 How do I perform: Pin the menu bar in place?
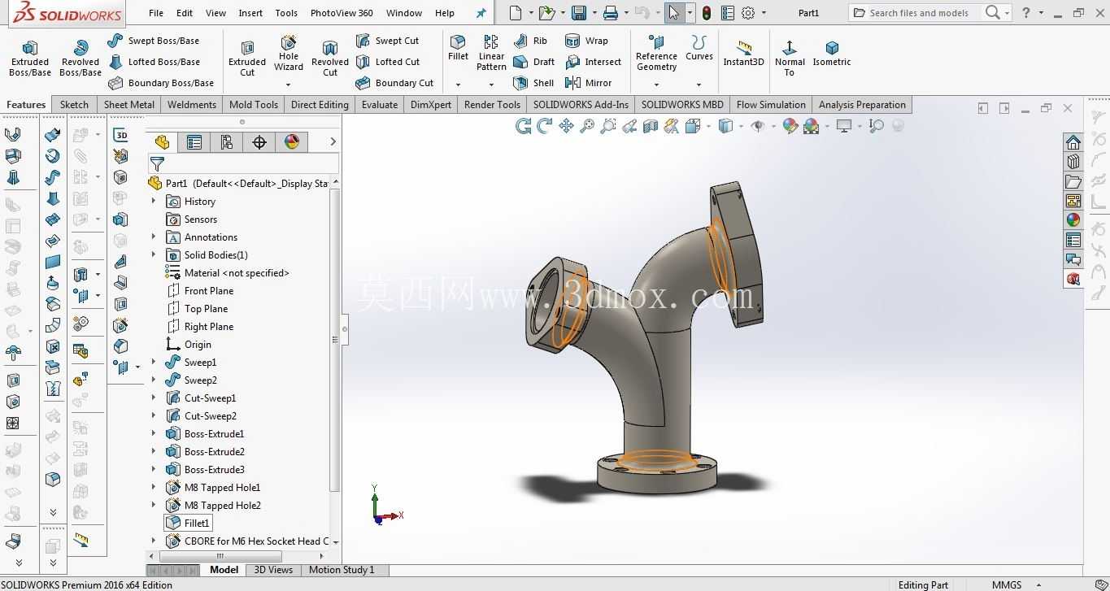(481, 13)
